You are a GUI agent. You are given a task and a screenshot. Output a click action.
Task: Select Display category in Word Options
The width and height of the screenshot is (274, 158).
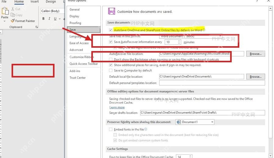[x=83, y=16]
